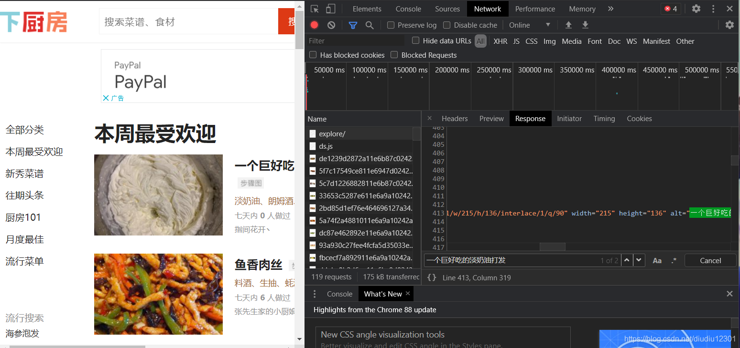Screen dimensions: 740x348
Task: Pretty print response with braces icon
Action: coord(432,277)
